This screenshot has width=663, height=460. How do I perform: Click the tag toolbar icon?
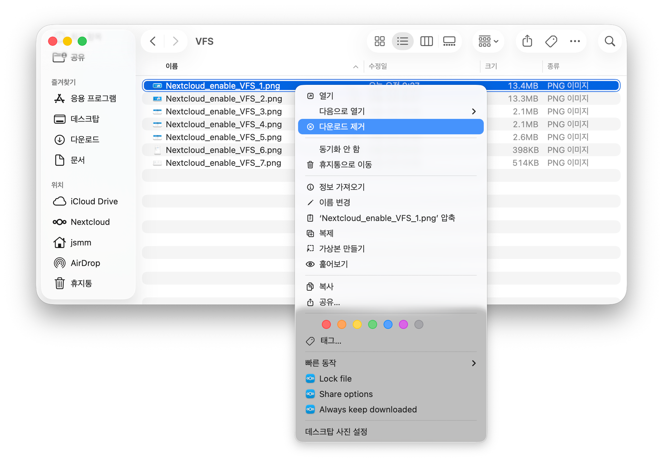click(x=551, y=41)
